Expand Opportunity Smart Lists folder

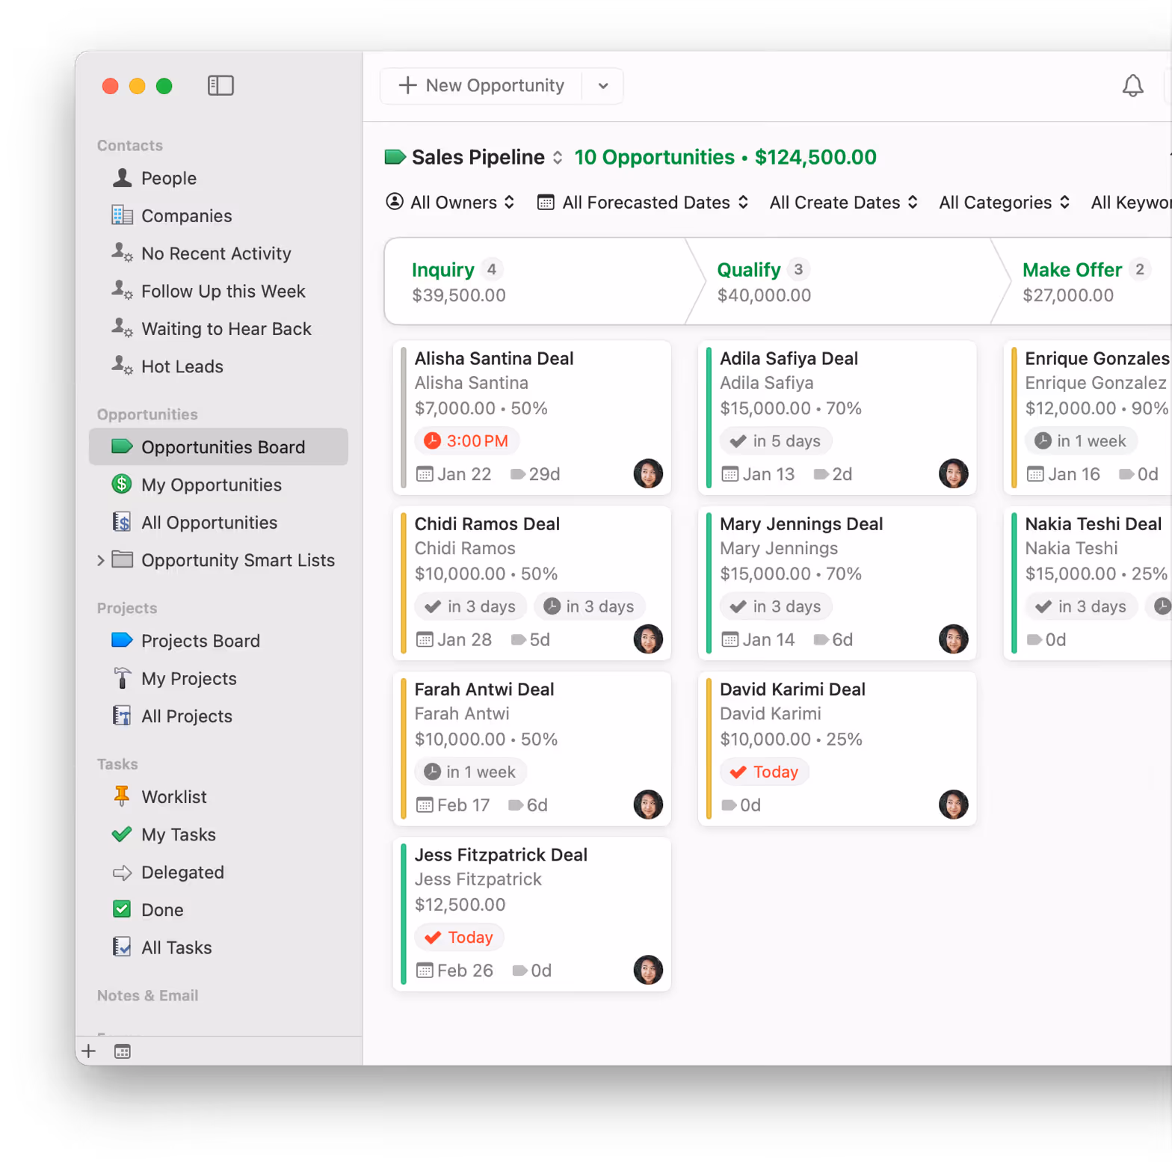[x=100, y=560]
